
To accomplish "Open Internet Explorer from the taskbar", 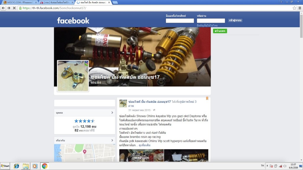I will click(x=17, y=166).
